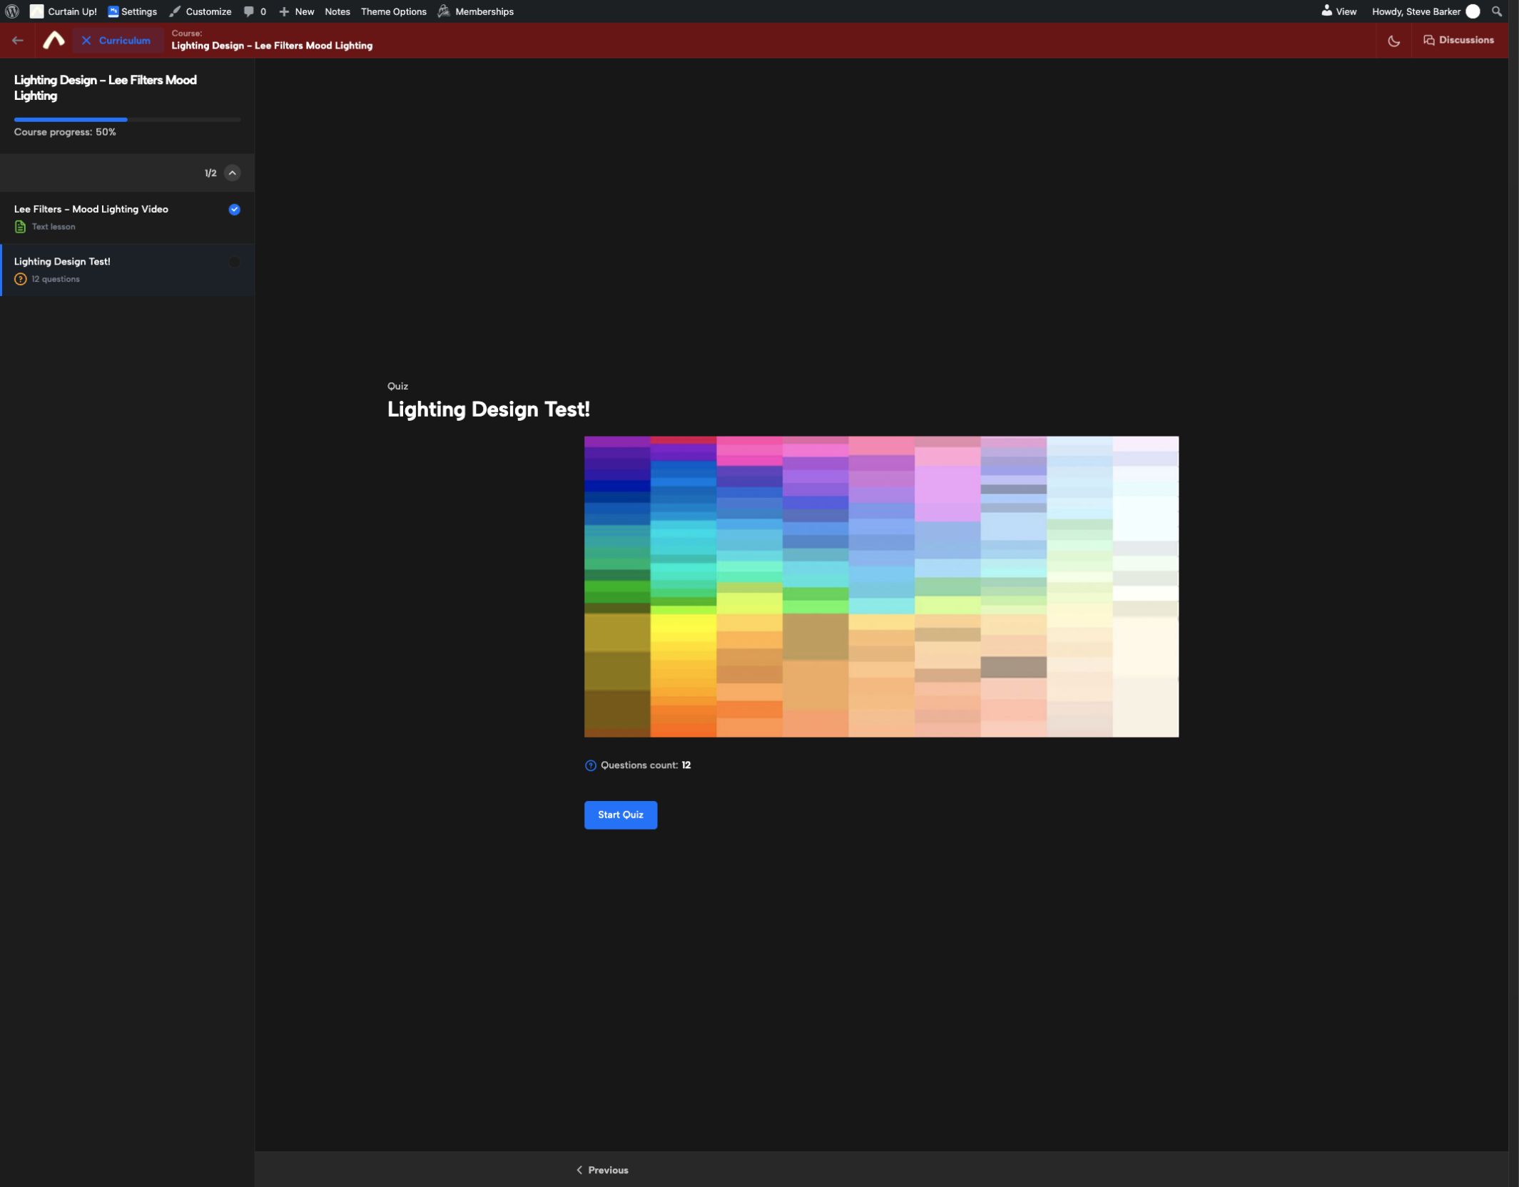Open the comments bubble icon
Image resolution: width=1519 pixels, height=1187 pixels.
[x=255, y=11]
